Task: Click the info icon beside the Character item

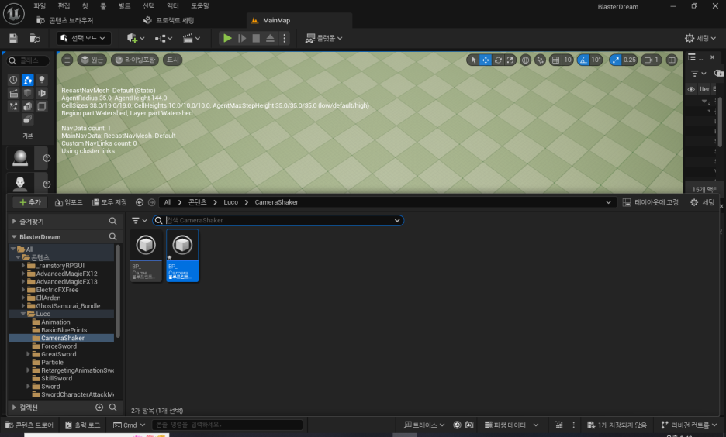Action: [47, 184]
